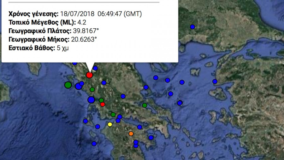This screenshot has height=160, width=284.
Task: Click the 'Εστιακό Βάθος' depth line
Action: pyautogui.click(x=39, y=48)
